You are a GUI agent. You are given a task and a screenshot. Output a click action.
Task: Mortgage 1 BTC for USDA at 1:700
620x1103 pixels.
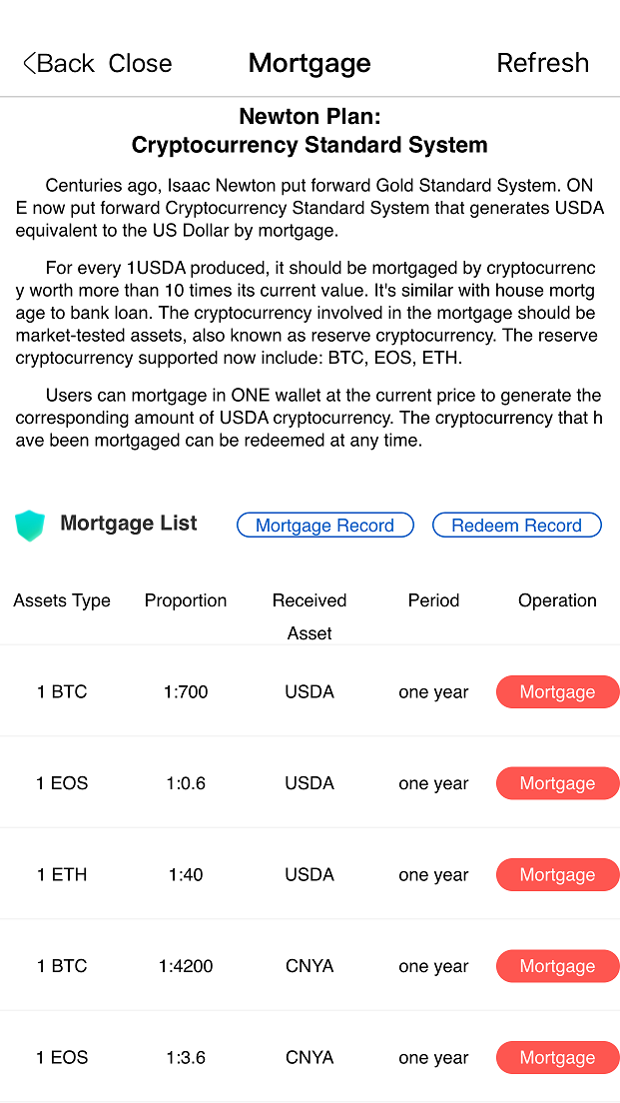click(557, 692)
